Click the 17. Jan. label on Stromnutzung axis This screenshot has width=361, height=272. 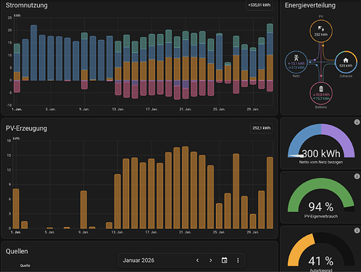[x=152, y=110]
